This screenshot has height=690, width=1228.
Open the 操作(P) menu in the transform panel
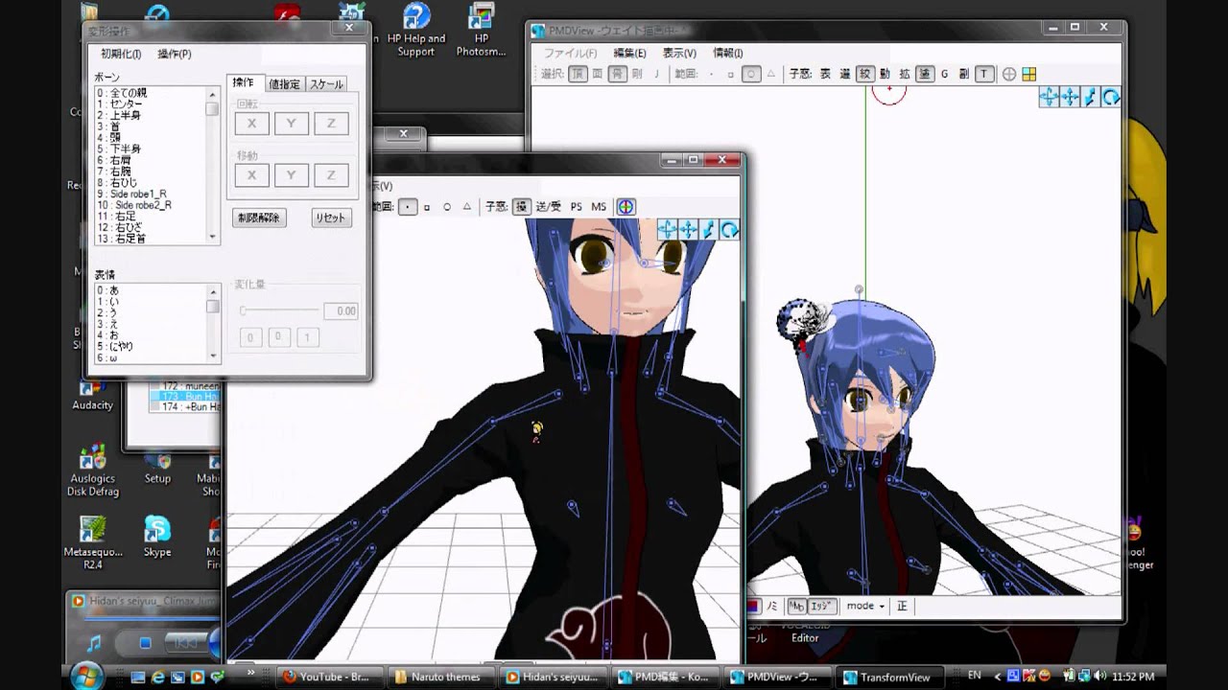[174, 54]
